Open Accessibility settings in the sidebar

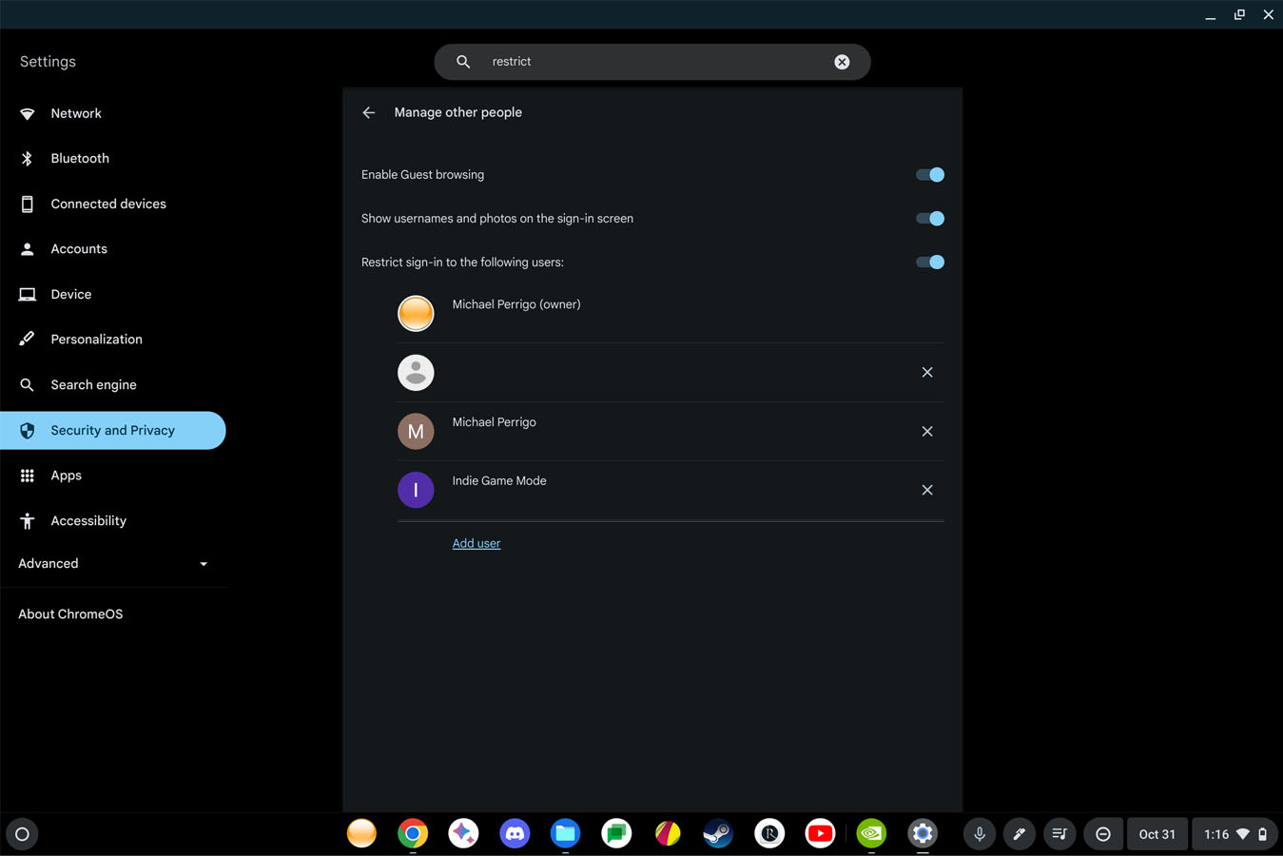(113, 521)
